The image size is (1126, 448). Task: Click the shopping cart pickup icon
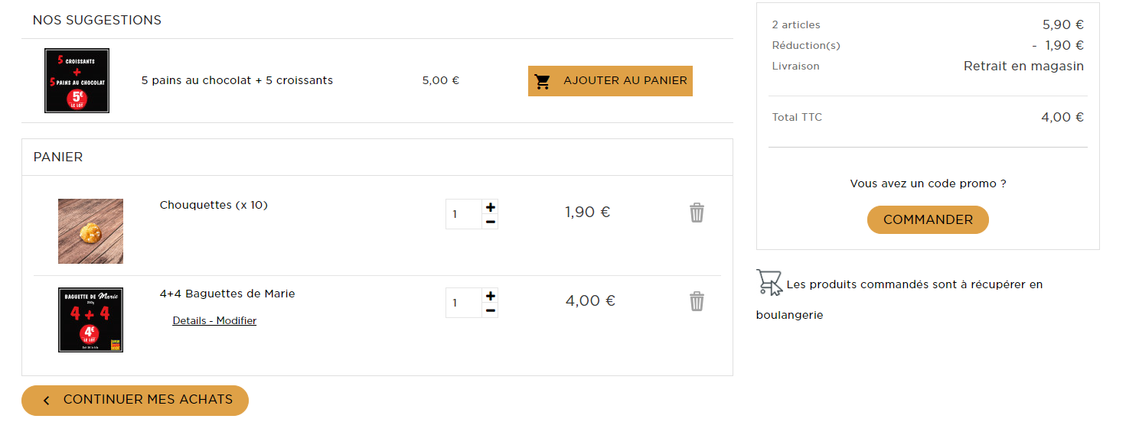pos(769,282)
